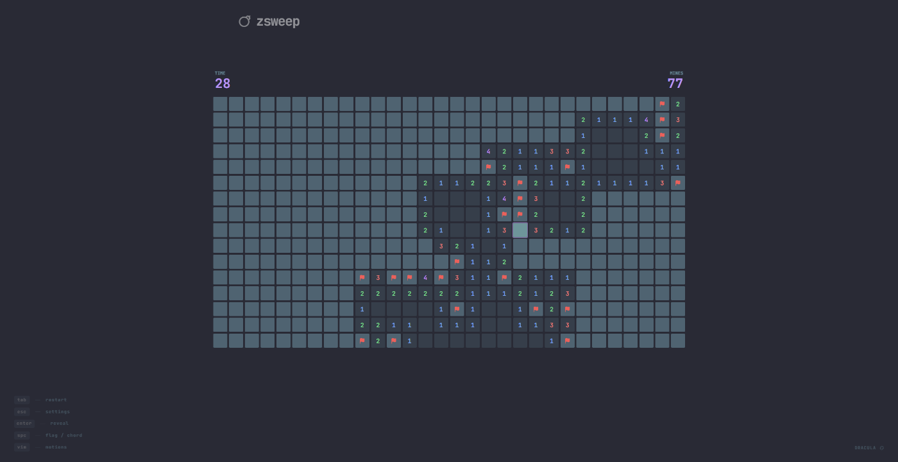Click the purple 4 in the second board row
The height and width of the screenshot is (462, 898).
pos(647,120)
